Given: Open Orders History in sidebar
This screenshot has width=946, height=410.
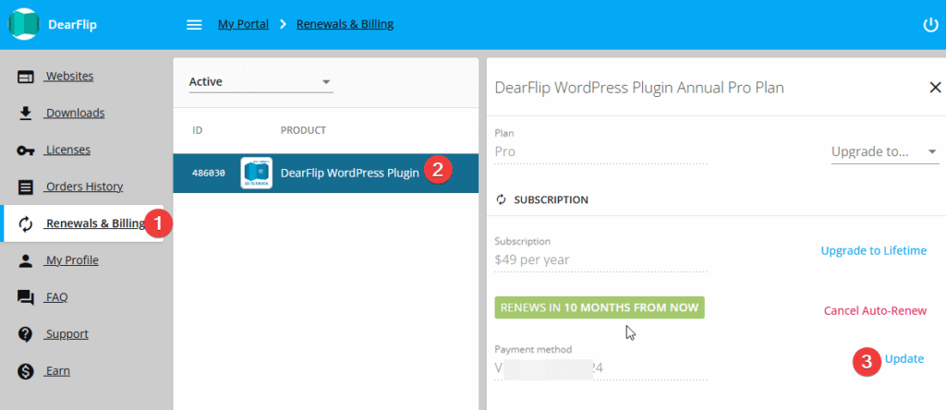Looking at the screenshot, I should (x=84, y=187).
